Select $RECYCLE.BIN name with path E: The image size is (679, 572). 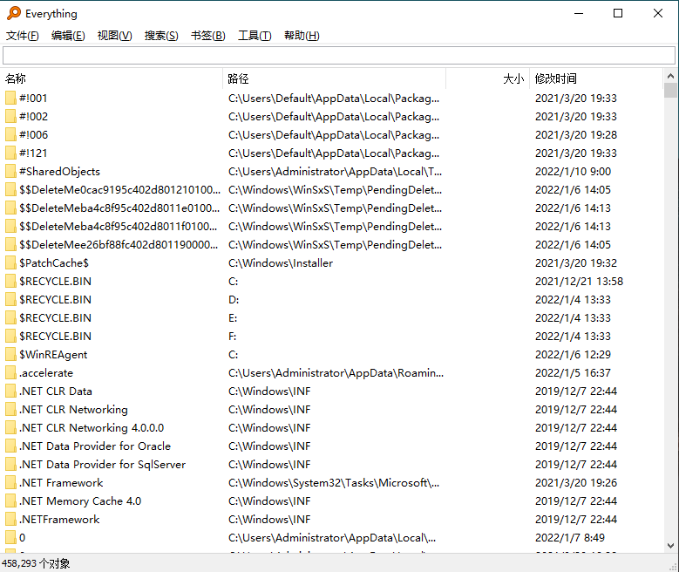pyautogui.click(x=56, y=318)
